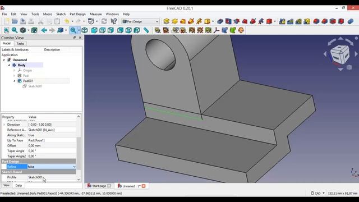Switch to the Front view cube icon
The width and height of the screenshot is (359, 202).
[94, 30]
